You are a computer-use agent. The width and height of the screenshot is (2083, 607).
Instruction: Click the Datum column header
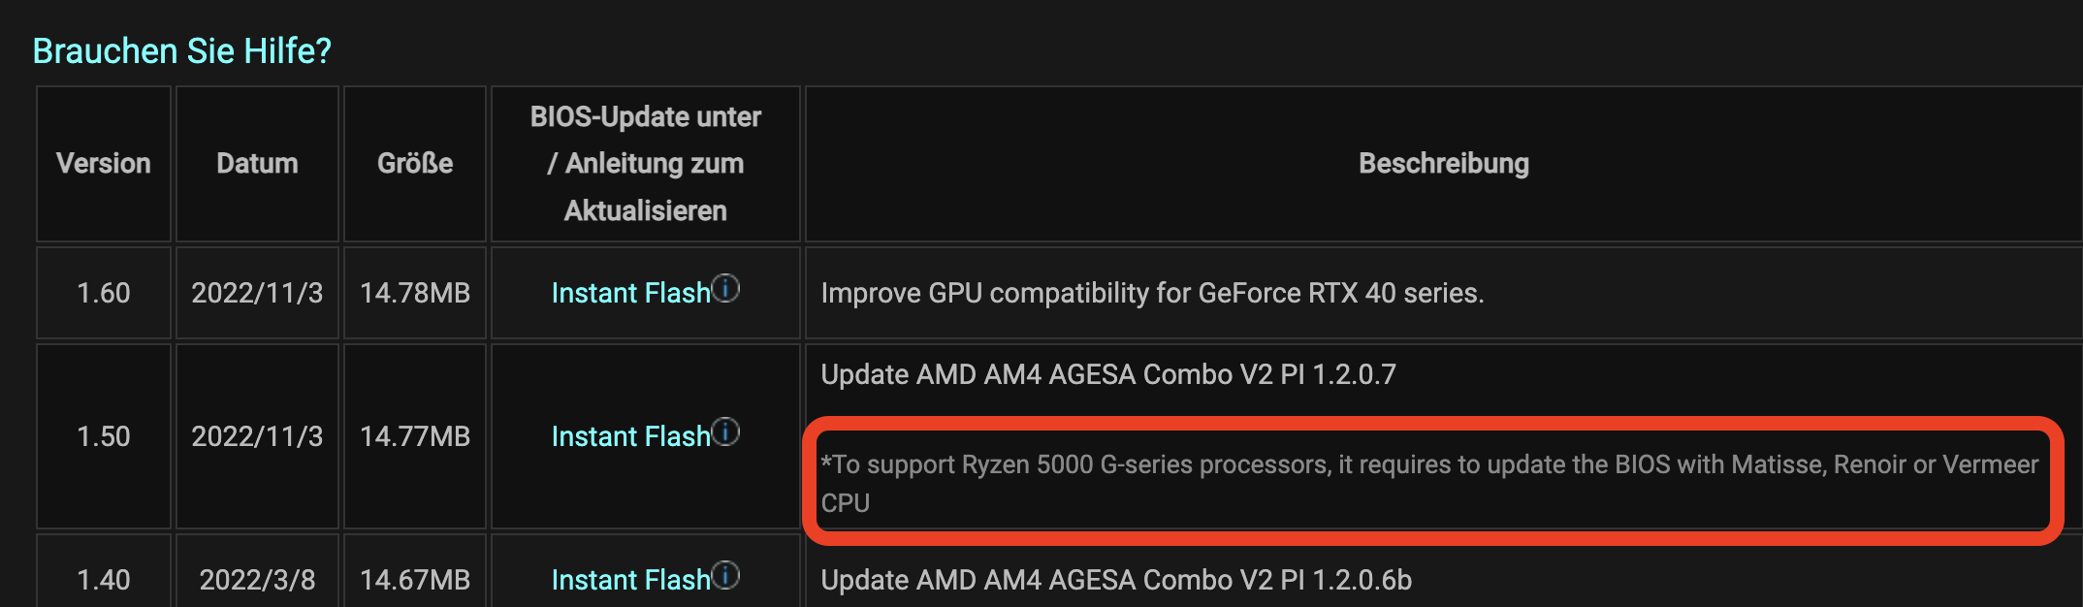point(257,163)
